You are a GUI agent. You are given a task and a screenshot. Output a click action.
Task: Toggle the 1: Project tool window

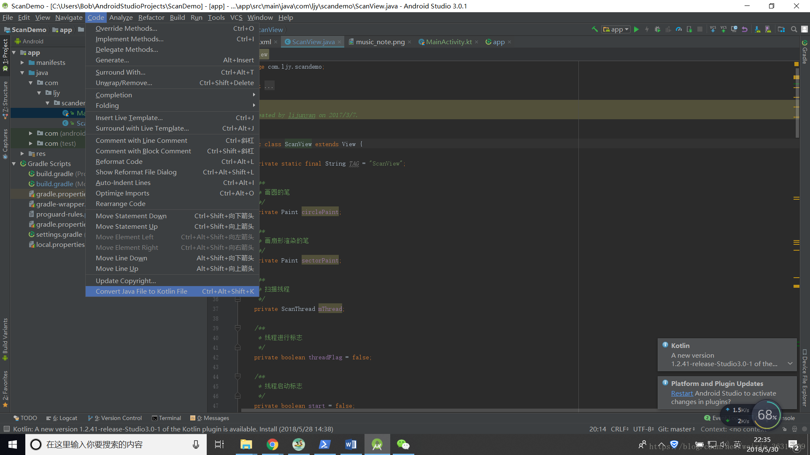(x=5, y=55)
